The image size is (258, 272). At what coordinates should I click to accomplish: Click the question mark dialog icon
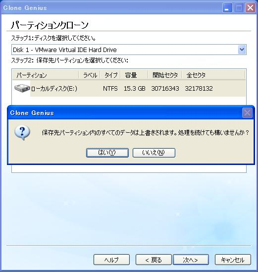click(22, 133)
